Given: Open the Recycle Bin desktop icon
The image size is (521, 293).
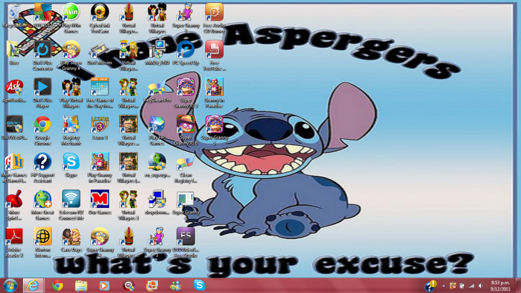Looking at the screenshot, I should 14,16.
